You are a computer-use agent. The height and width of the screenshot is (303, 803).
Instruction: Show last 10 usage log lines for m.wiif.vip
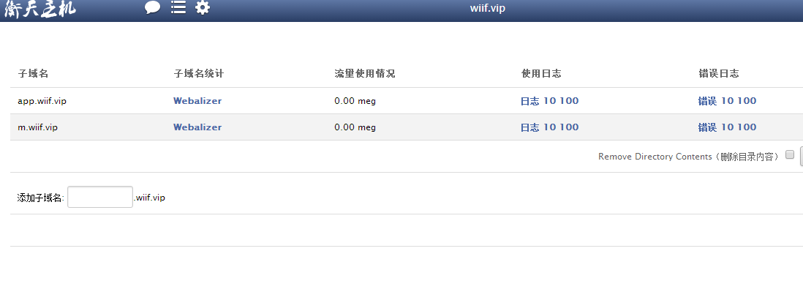coord(549,127)
